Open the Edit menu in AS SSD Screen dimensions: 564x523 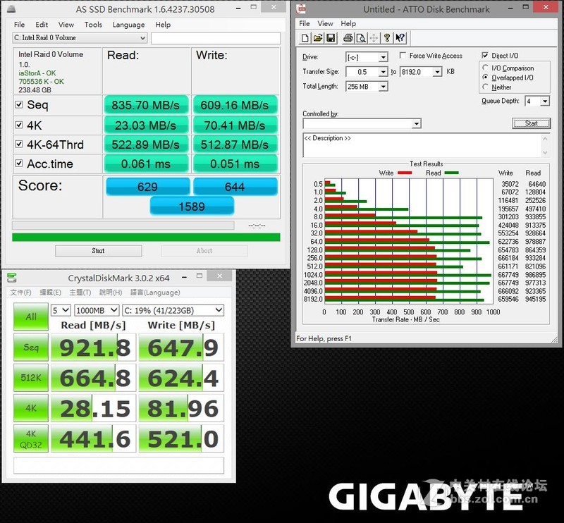tap(42, 25)
